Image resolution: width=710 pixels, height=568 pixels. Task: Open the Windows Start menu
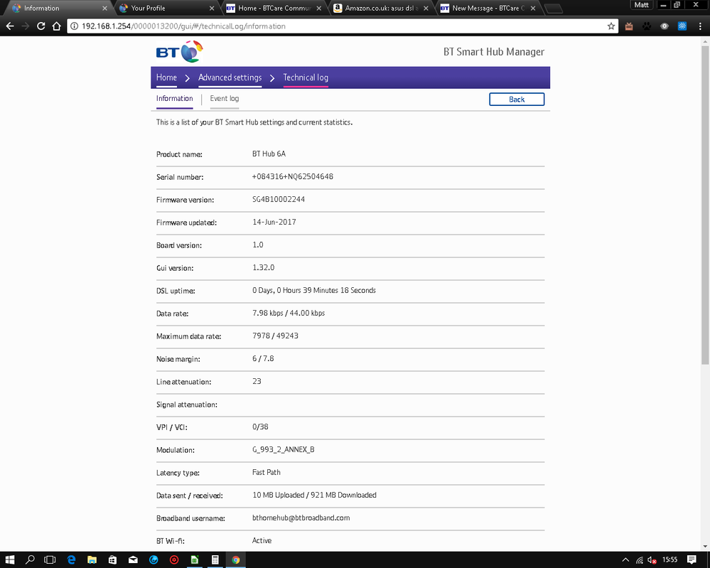9,560
